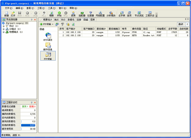The height and width of the screenshot is (138, 191).
Task: Switch to the 图表 tab
Action: point(93,20)
